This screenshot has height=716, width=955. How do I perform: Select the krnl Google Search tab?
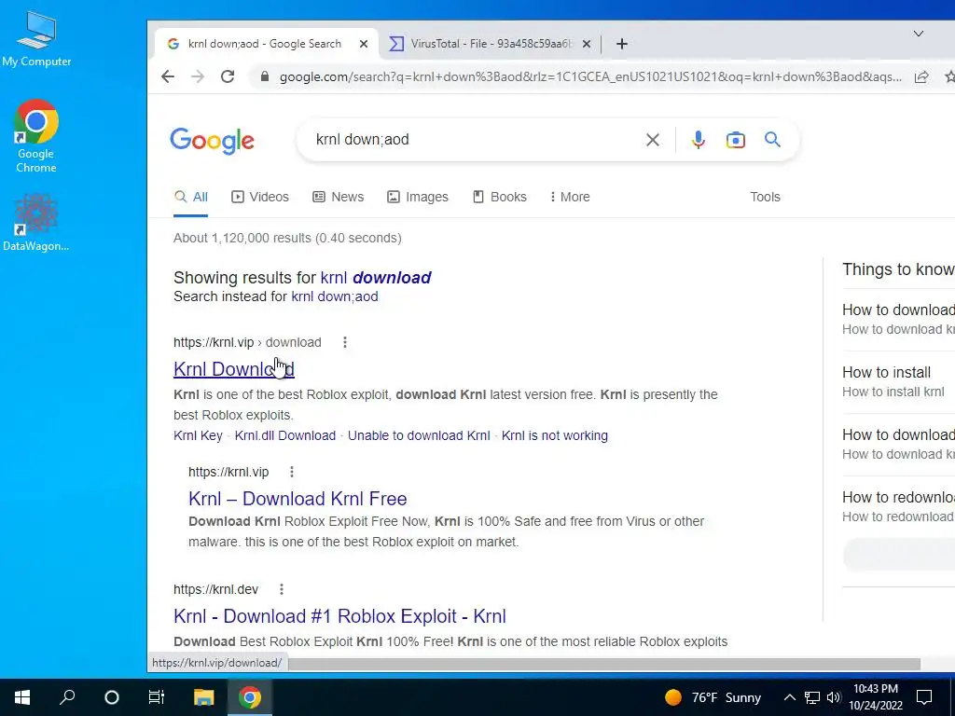[x=265, y=44]
